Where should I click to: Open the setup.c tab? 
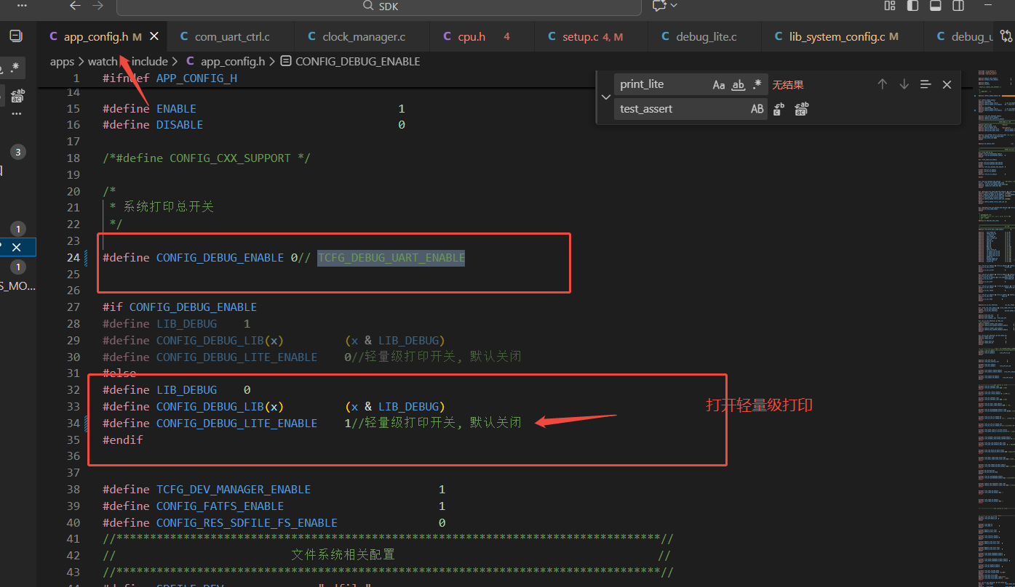590,36
